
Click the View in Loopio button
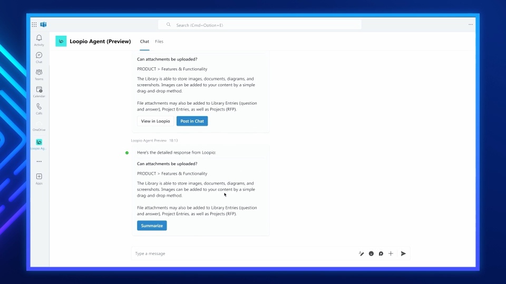click(x=155, y=121)
